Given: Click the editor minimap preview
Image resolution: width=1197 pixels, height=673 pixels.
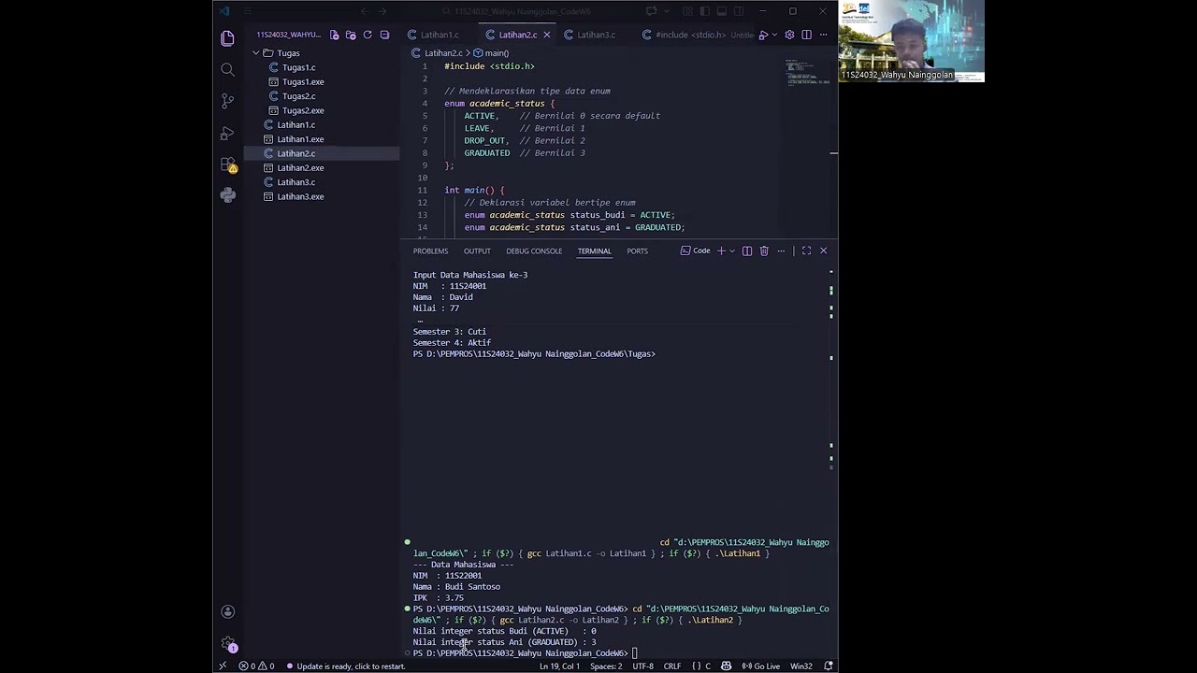Looking at the screenshot, I should coord(808,73).
